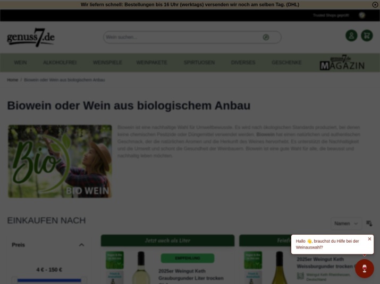The image size is (380, 284).
Task: Open the ALKOHOLFREI menu
Action: [x=60, y=63]
